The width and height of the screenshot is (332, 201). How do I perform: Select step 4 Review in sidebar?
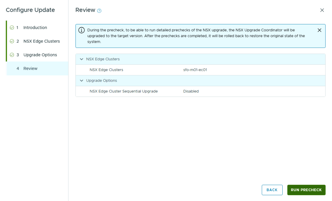[x=30, y=68]
